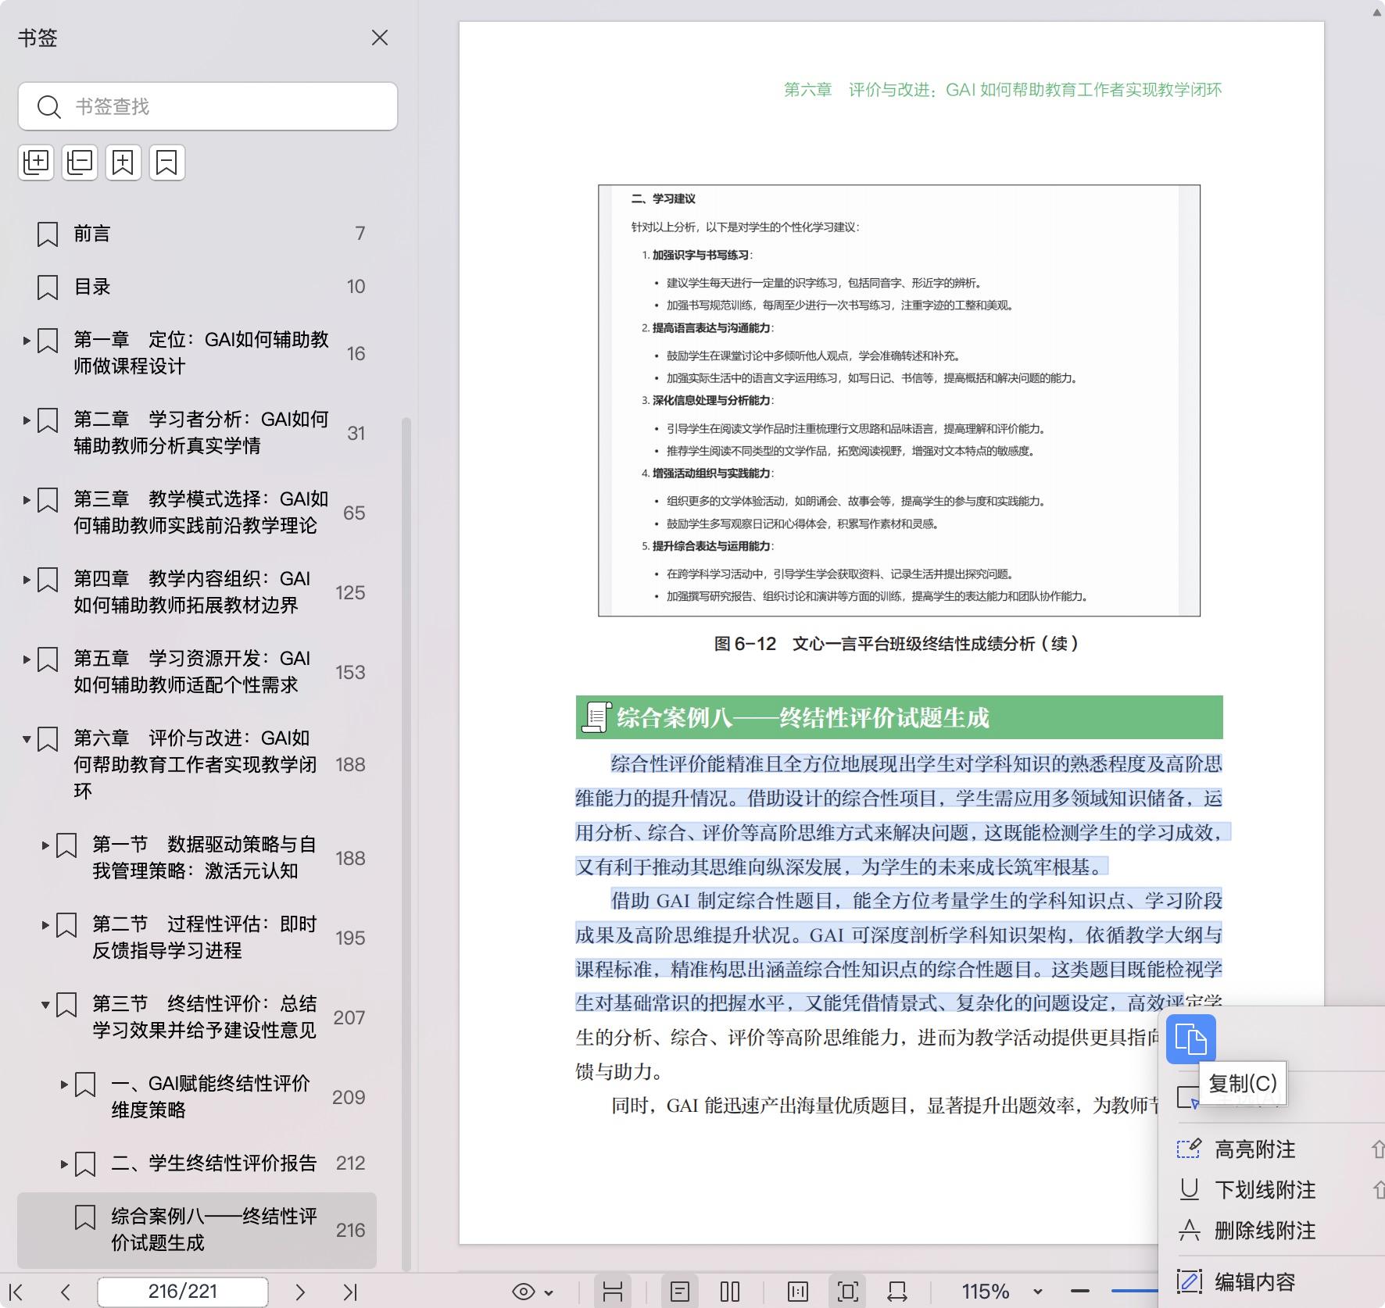This screenshot has width=1385, height=1308.
Task: Click the expand all bookmarks icon
Action: point(36,163)
